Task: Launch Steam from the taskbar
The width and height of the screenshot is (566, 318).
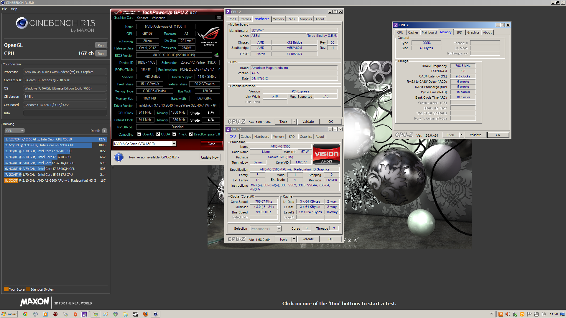Action: point(136,314)
